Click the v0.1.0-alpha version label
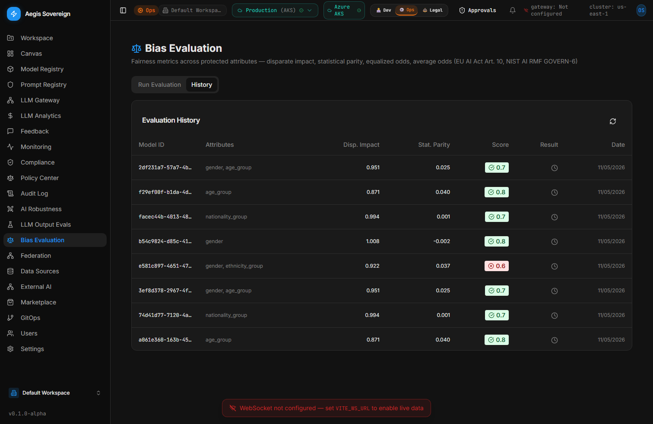The height and width of the screenshot is (424, 653). click(x=27, y=414)
